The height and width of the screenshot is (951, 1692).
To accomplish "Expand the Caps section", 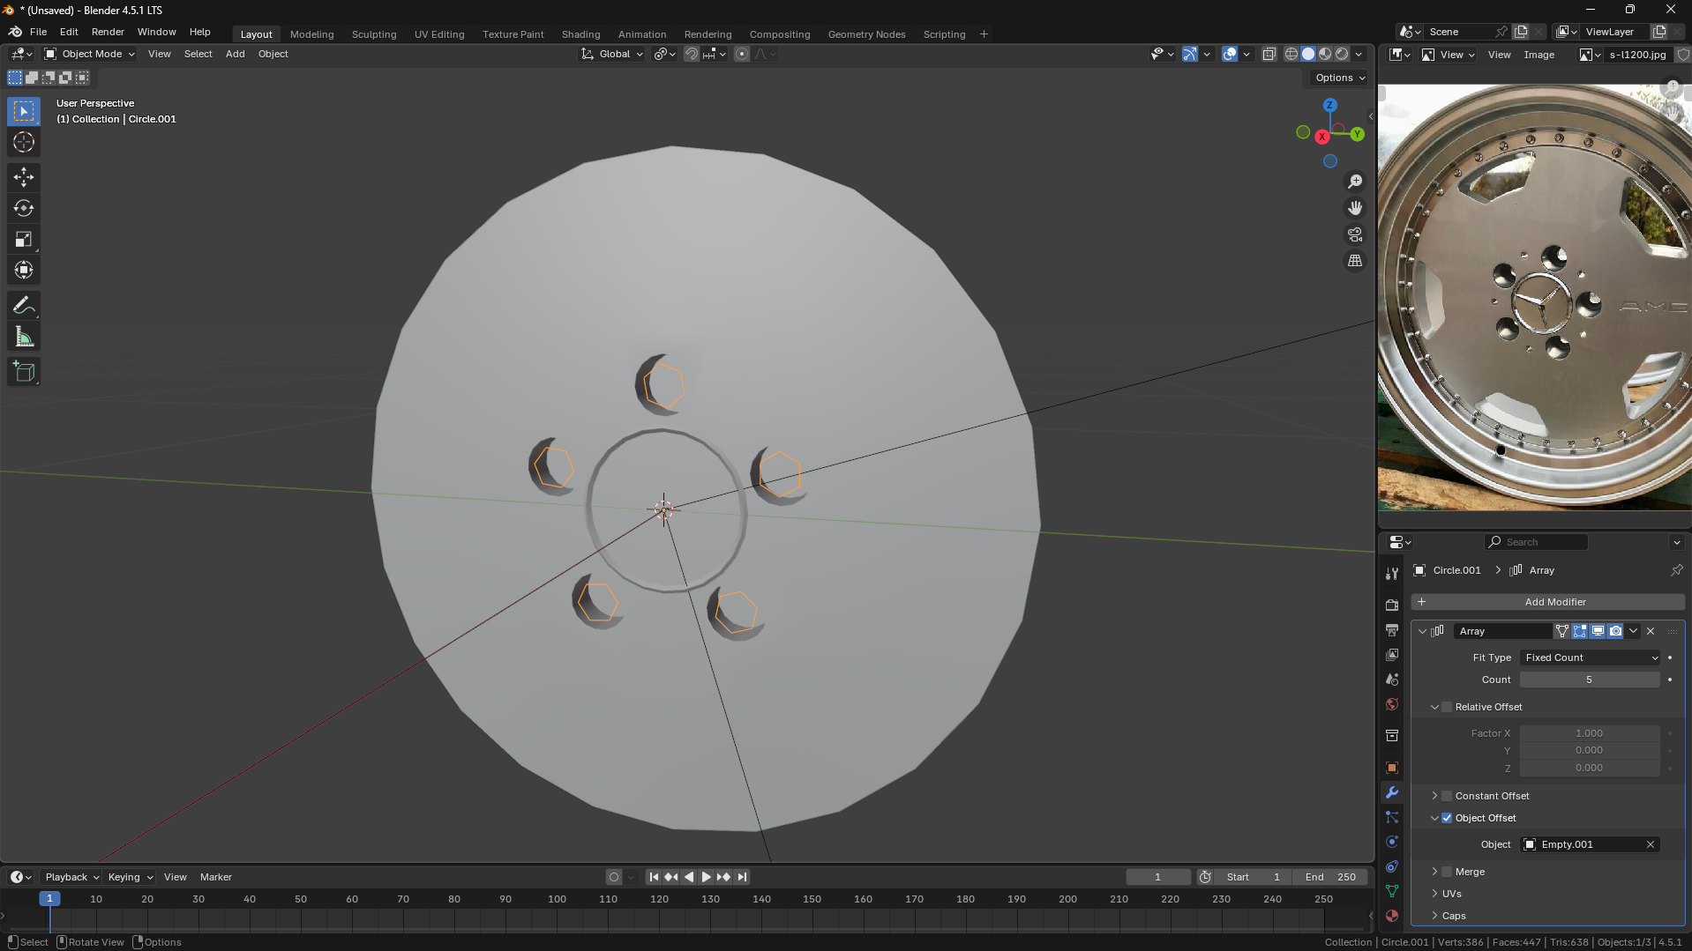I will pos(1435,916).
